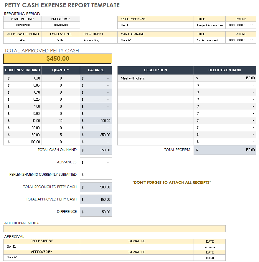Viewport: 259px width, 262px height.
Task: Click the Don't Forget To Attach All Receipts note
Action: tap(171, 182)
